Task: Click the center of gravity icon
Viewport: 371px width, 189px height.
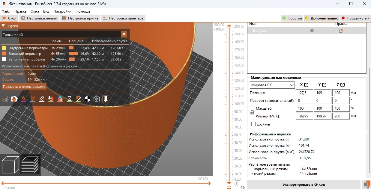Action: (87, 99)
